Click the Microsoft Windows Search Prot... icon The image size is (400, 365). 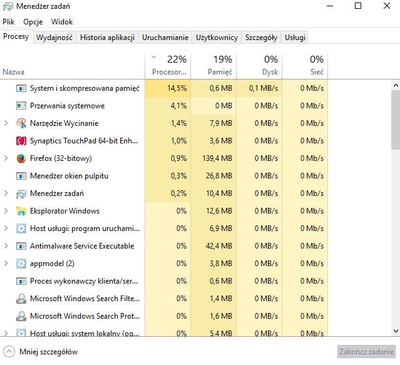click(21, 316)
